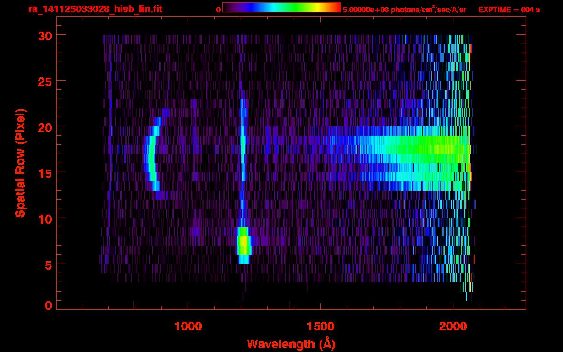Click the y-axis tick label 5
Viewport: 563px width, 352px height.
tap(49, 264)
